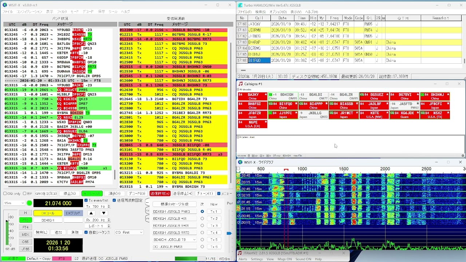466x262 pixels.
Task: Open the Settings menu in JTAlert
Action: coord(257,259)
